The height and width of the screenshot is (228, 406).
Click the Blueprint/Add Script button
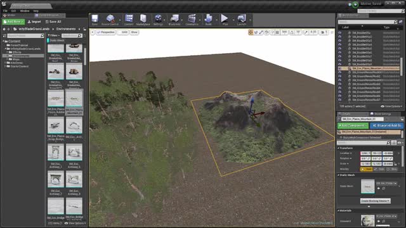tap(386, 125)
